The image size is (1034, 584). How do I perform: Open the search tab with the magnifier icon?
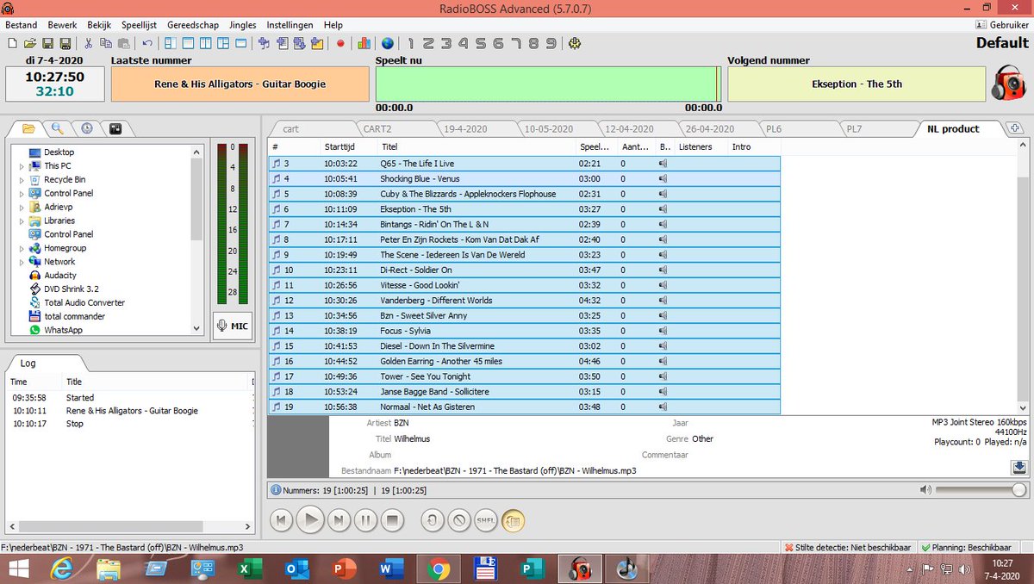point(57,128)
